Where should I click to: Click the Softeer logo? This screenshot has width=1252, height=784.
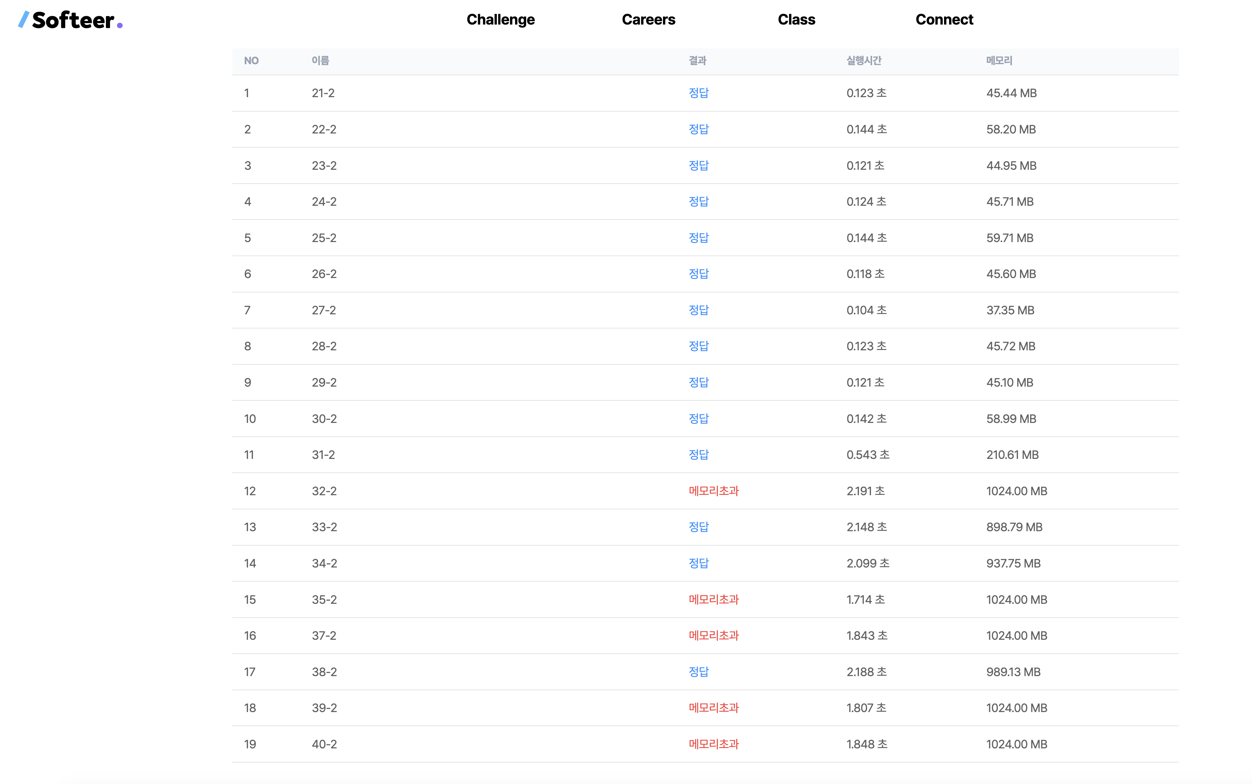pyautogui.click(x=71, y=20)
